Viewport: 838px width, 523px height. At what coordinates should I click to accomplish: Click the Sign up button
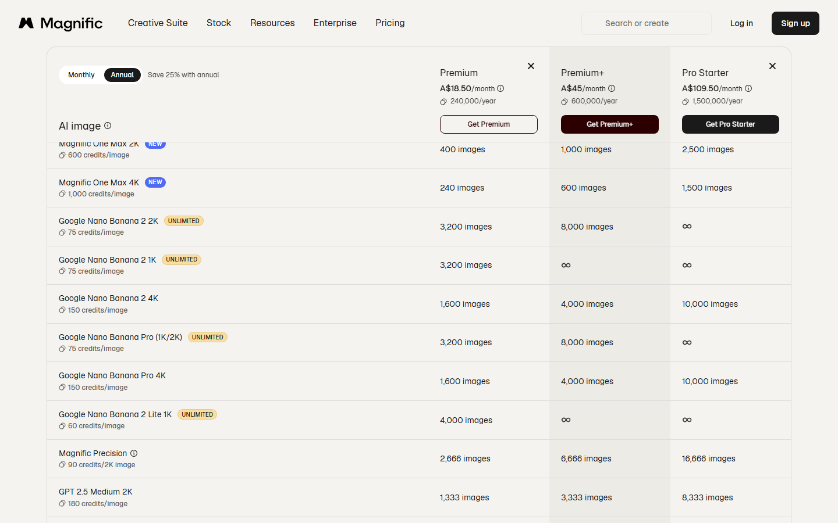(796, 23)
